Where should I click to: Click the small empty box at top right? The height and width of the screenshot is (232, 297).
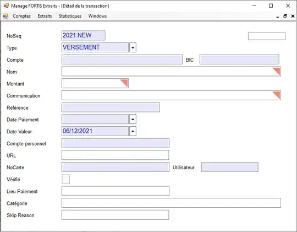pos(267,36)
